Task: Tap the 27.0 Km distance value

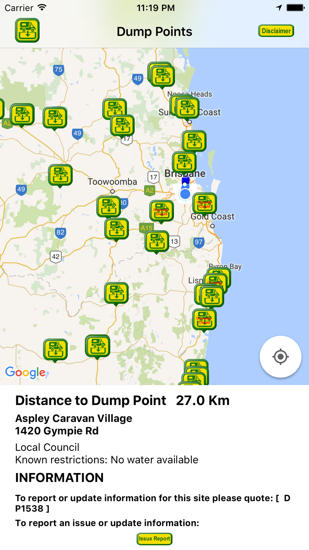Action: (x=203, y=401)
